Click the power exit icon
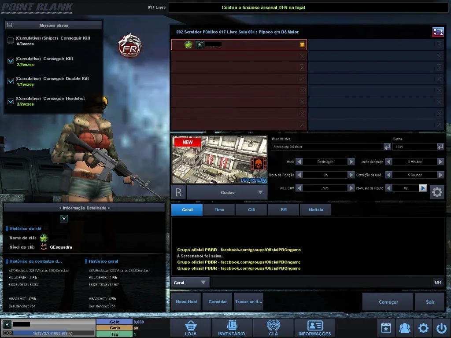 [441, 327]
